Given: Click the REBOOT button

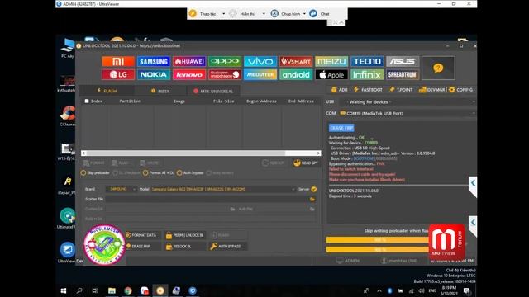Looking at the screenshot, I should pos(273,163).
